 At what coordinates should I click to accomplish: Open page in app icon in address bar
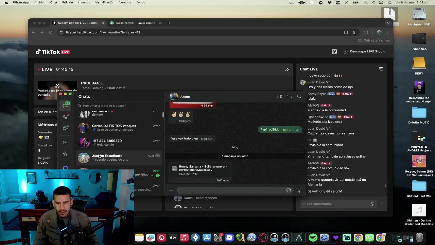point(346,32)
